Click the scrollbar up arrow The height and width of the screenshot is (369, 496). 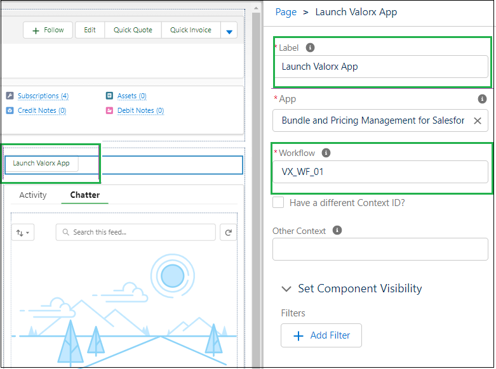point(256,8)
